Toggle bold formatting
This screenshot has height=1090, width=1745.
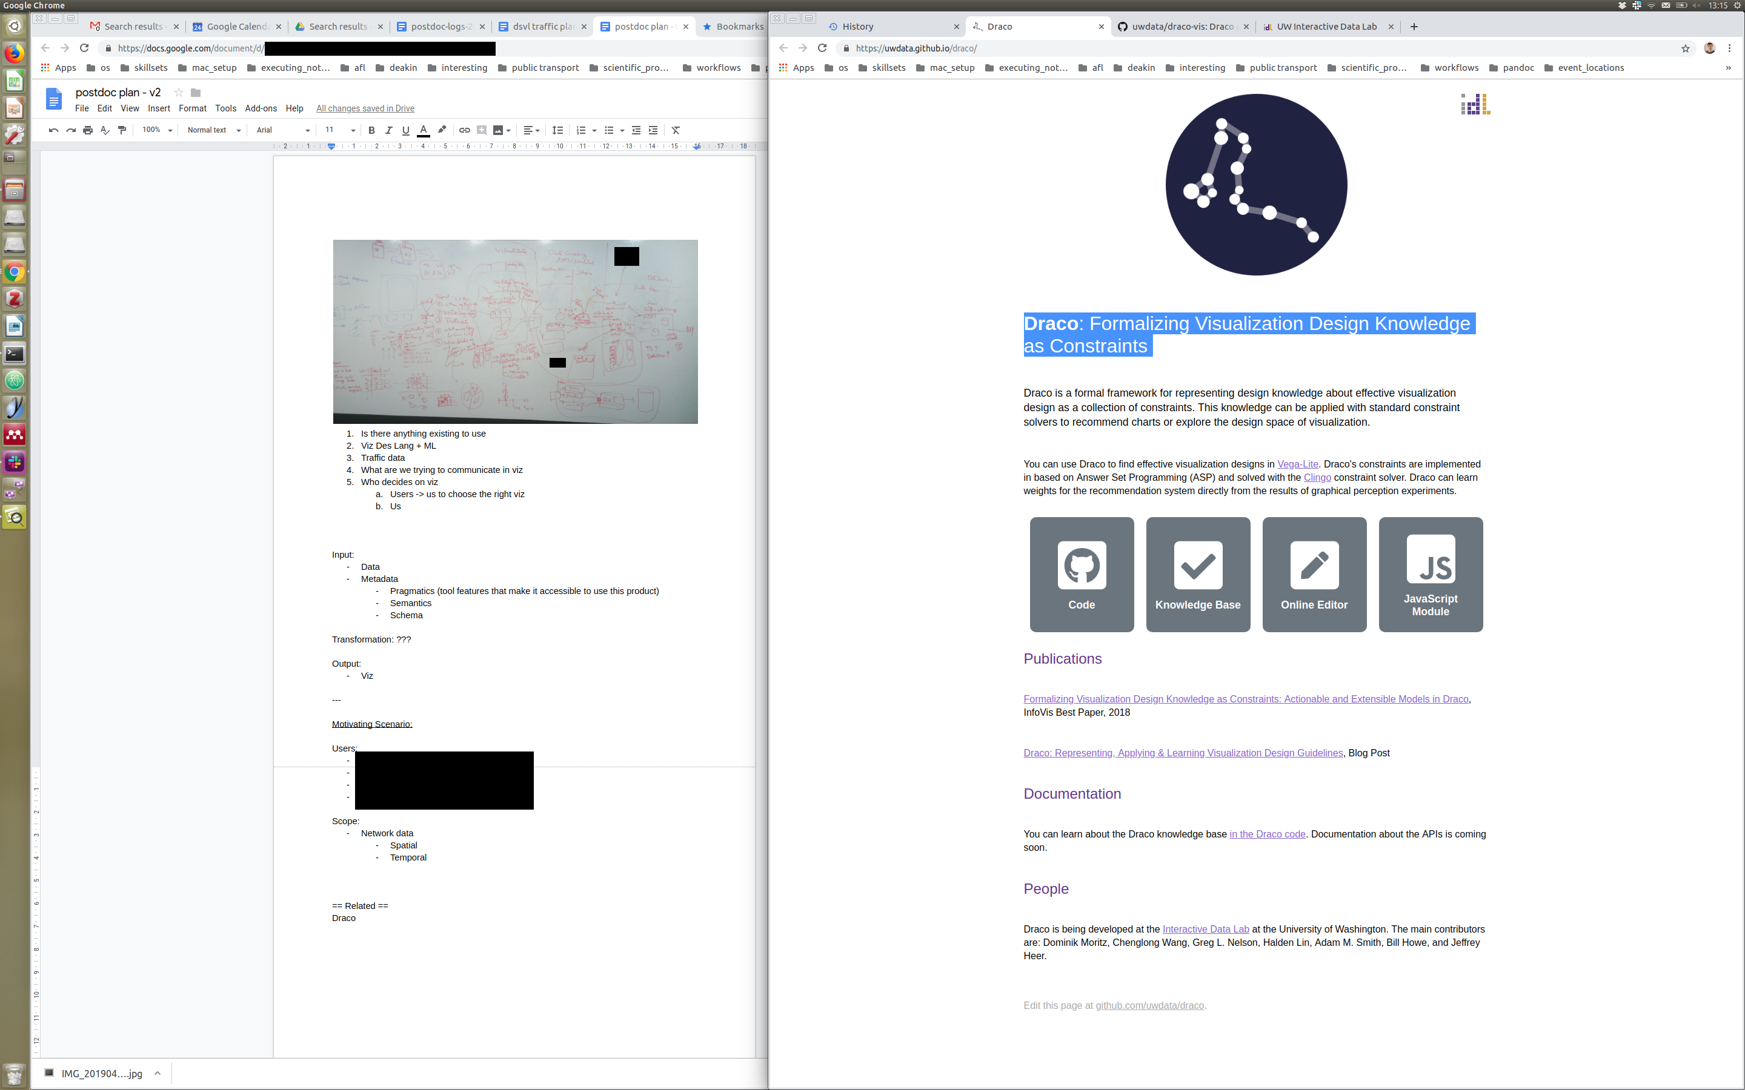(x=371, y=130)
